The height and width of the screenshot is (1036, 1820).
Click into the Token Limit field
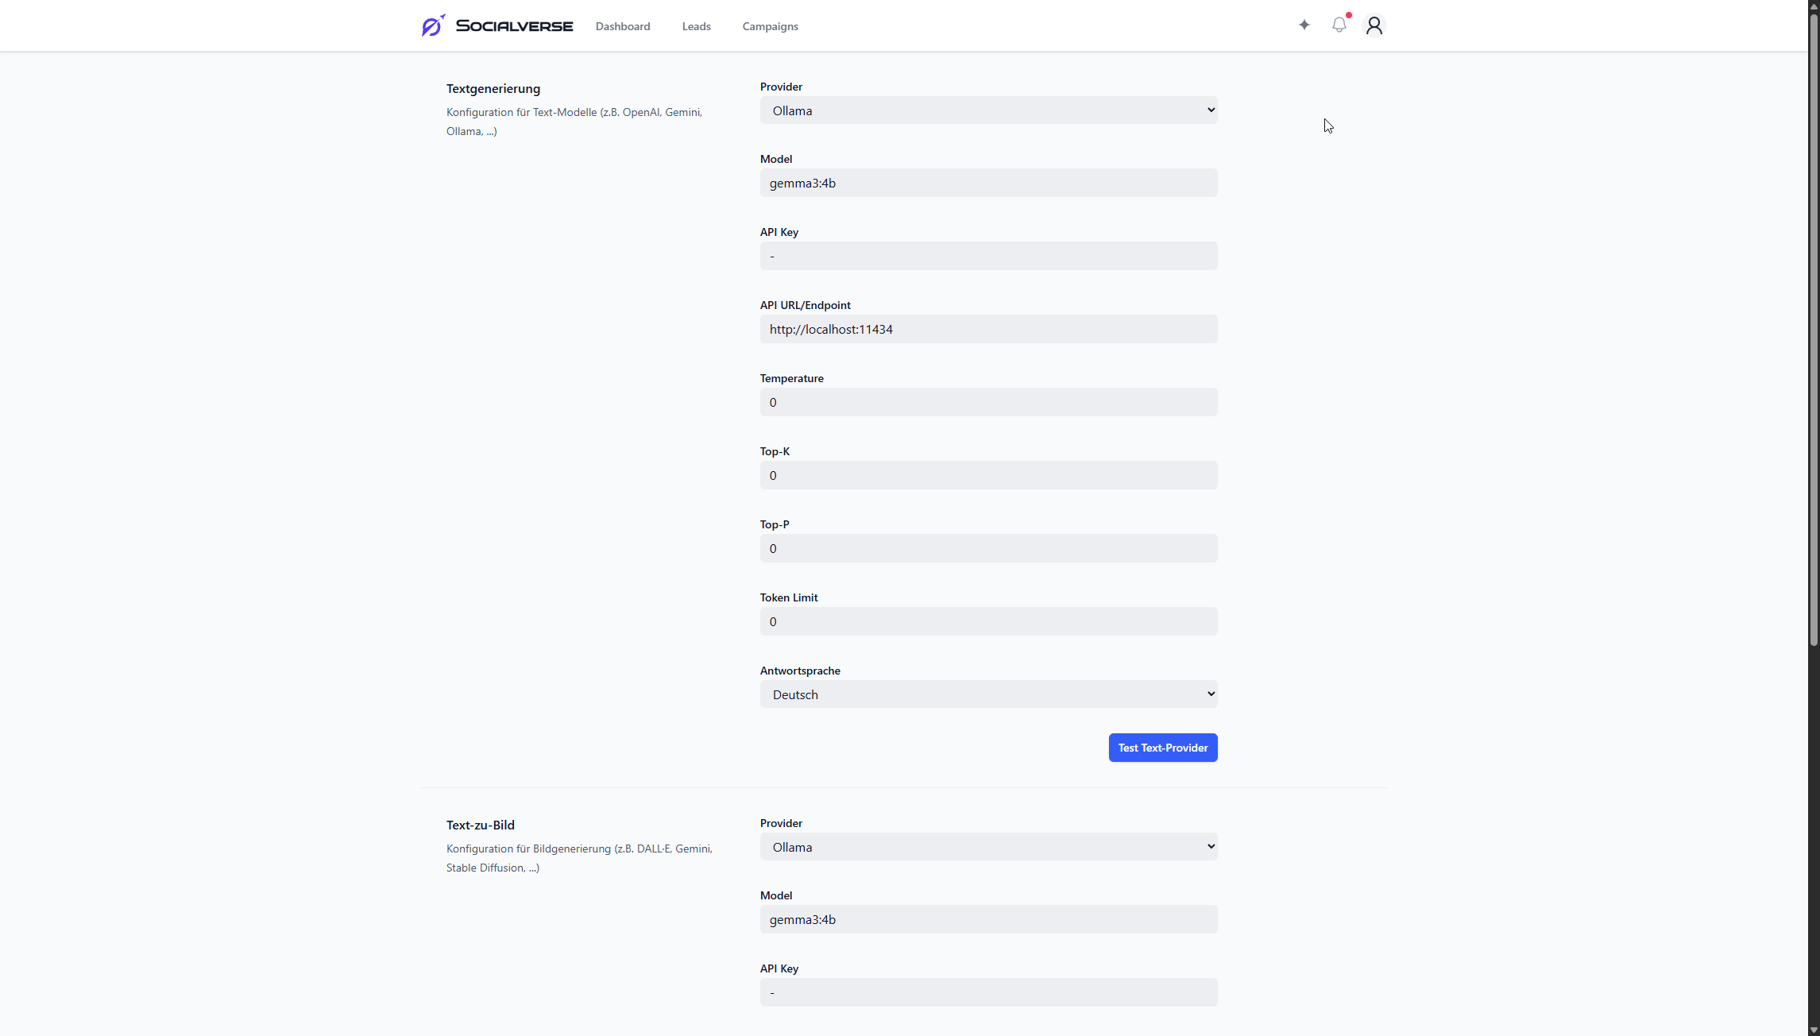pyautogui.click(x=987, y=622)
